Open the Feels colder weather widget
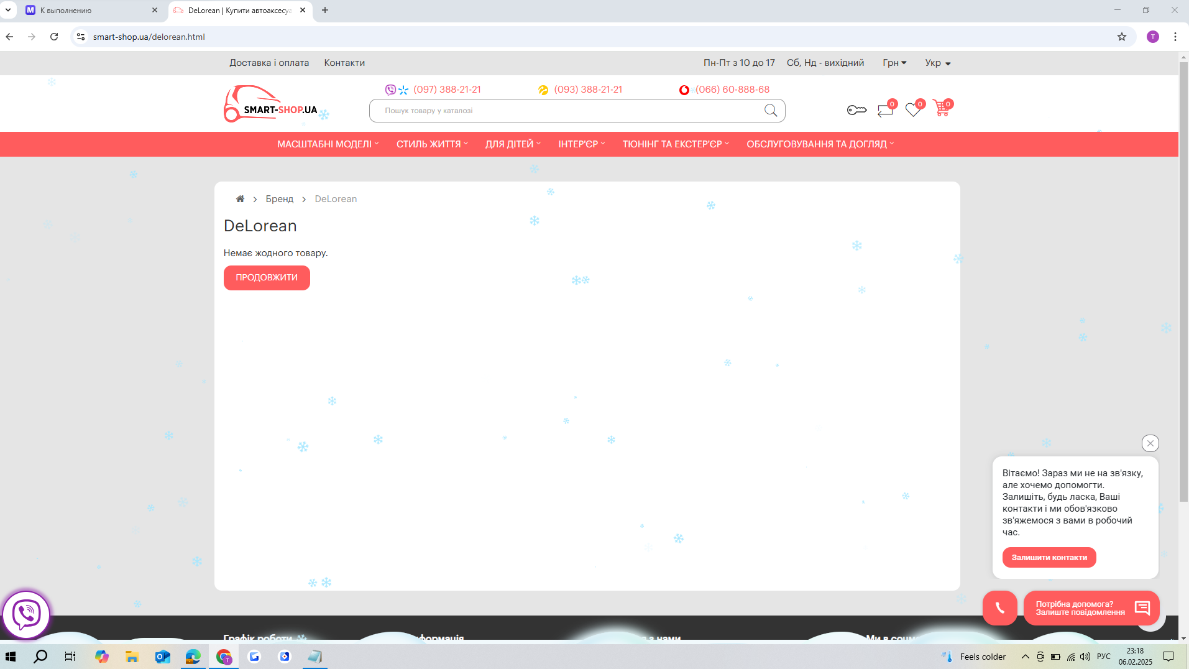The width and height of the screenshot is (1189, 669). pyautogui.click(x=973, y=657)
